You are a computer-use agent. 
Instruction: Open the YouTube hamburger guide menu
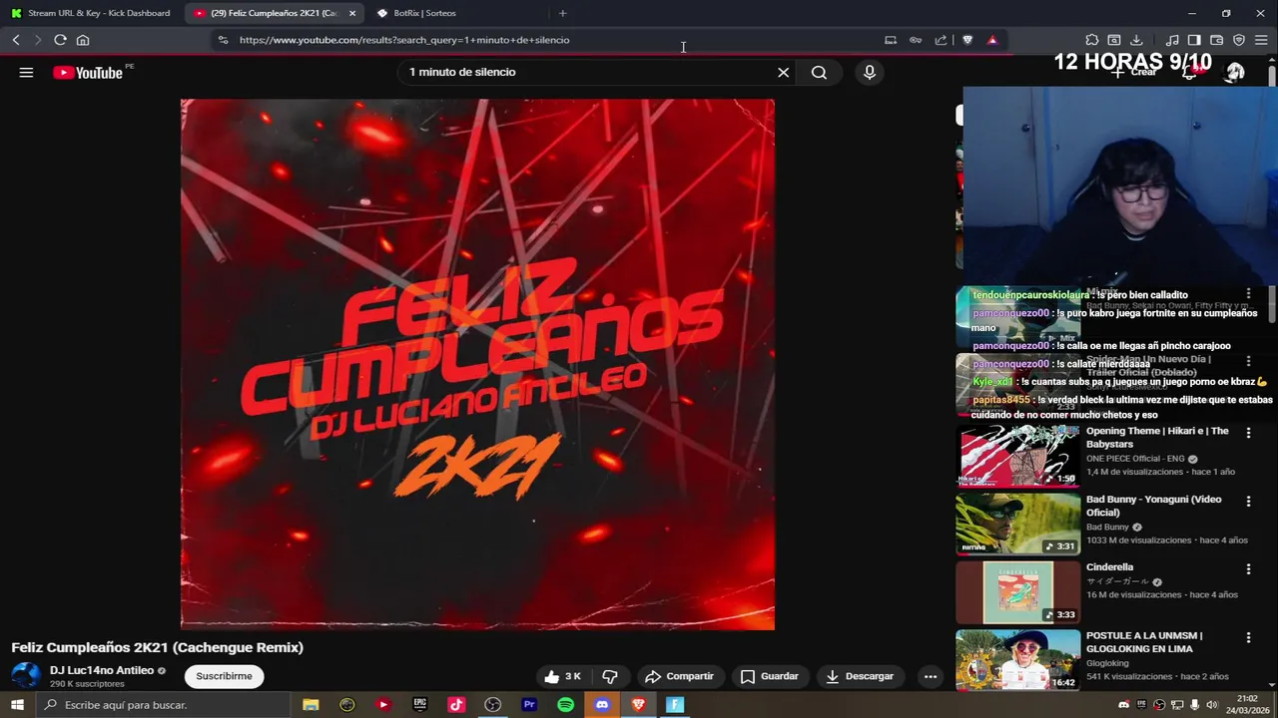(26, 72)
